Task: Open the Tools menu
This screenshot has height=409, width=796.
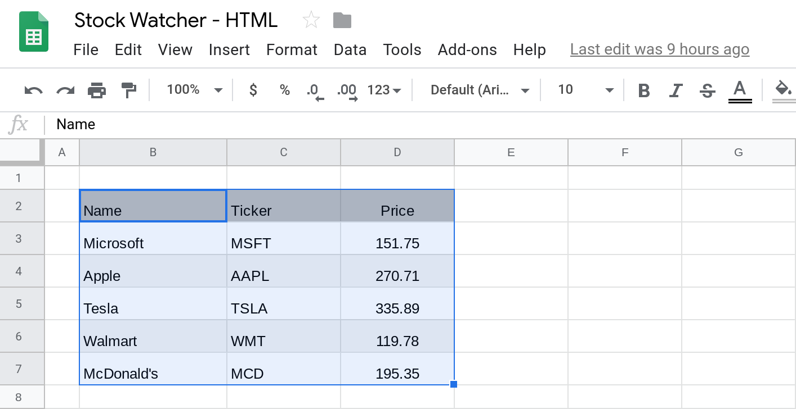Action: click(403, 49)
